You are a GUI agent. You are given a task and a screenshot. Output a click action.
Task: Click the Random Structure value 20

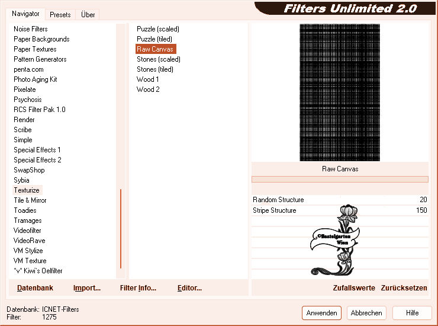click(x=423, y=200)
